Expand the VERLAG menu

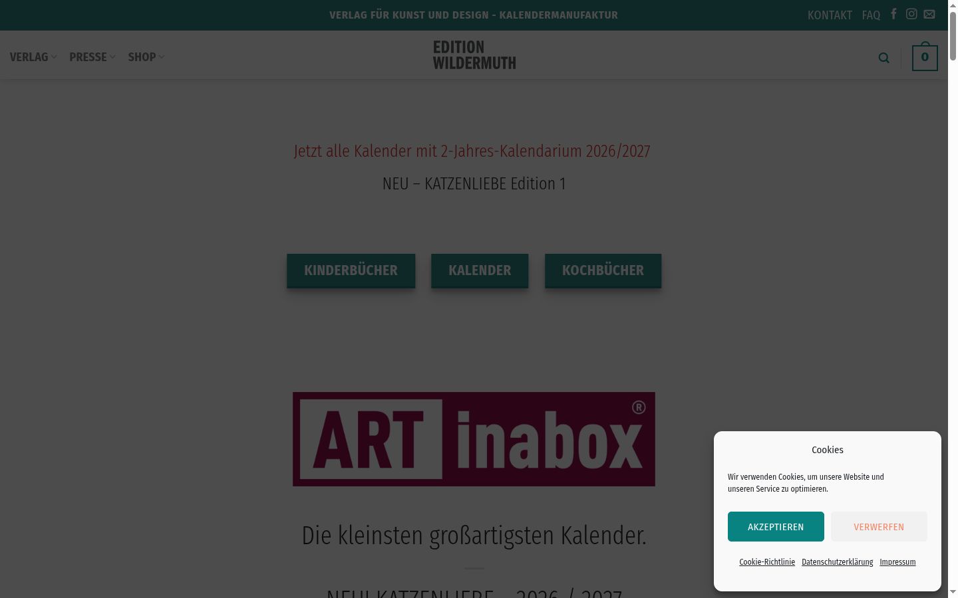33,57
